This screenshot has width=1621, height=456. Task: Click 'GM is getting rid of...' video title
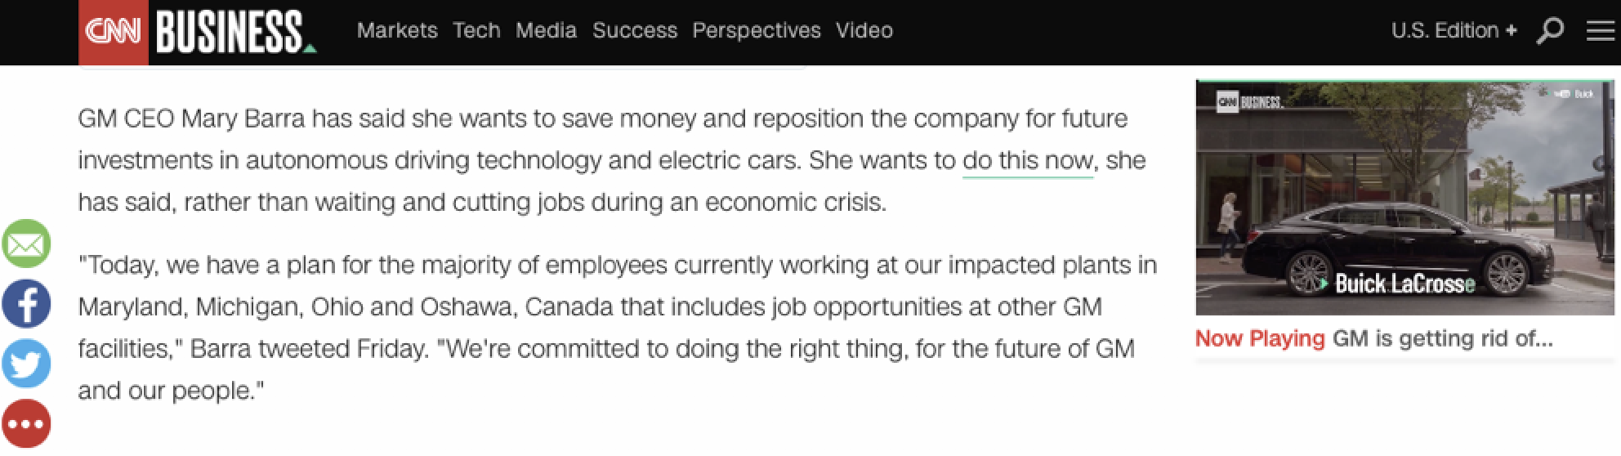[1442, 338]
